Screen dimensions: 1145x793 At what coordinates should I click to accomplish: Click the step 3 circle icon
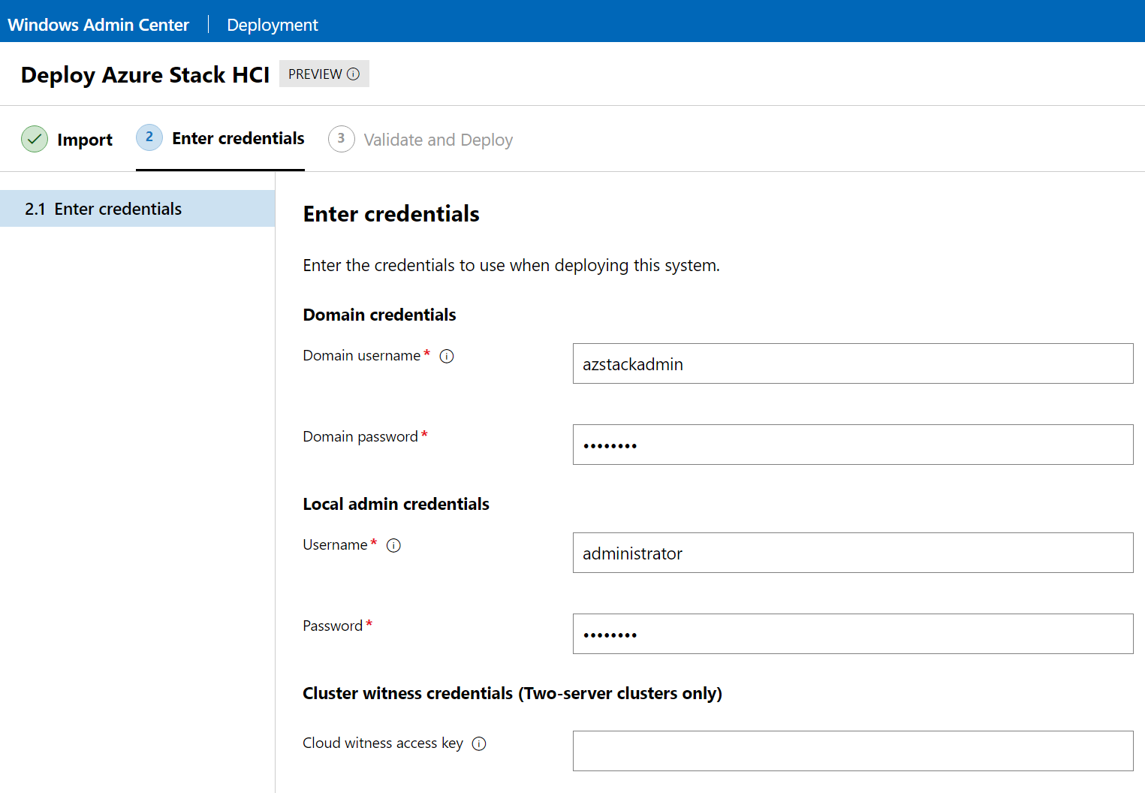342,139
